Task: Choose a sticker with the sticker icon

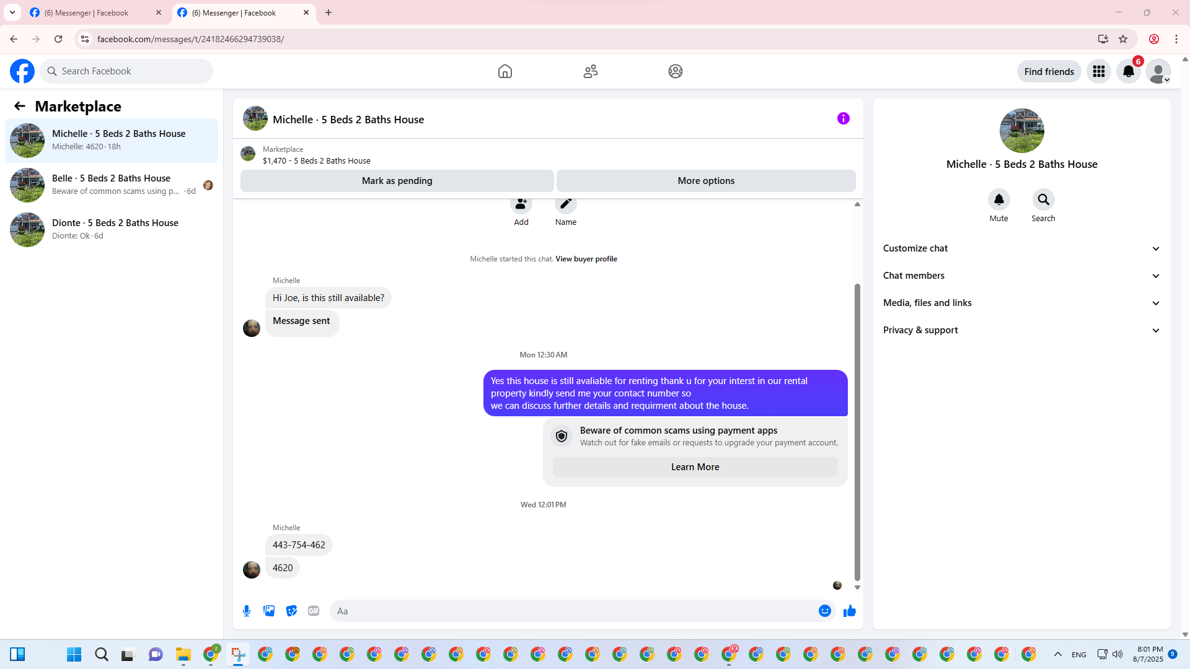Action: 291,611
